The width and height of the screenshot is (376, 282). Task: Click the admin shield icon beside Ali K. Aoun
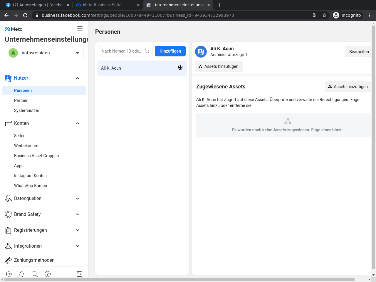(x=180, y=68)
